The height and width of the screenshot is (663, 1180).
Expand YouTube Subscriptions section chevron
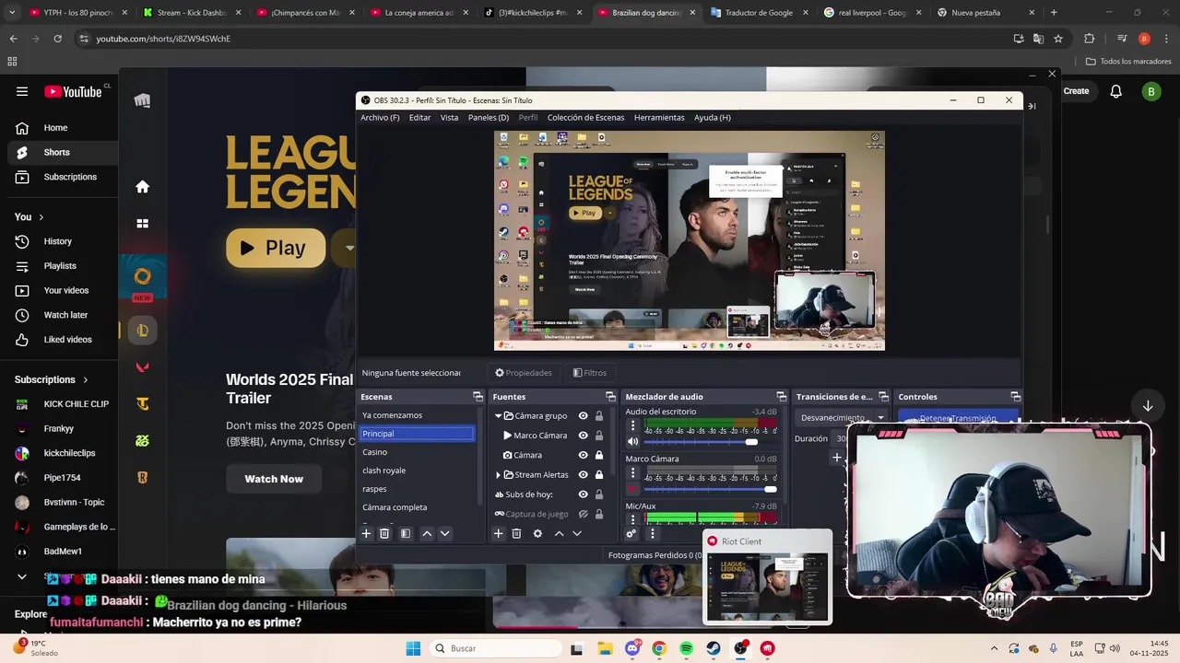point(86,379)
